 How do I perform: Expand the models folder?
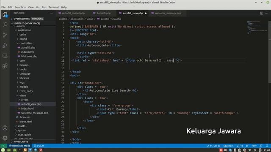pyautogui.click(x=33, y=87)
